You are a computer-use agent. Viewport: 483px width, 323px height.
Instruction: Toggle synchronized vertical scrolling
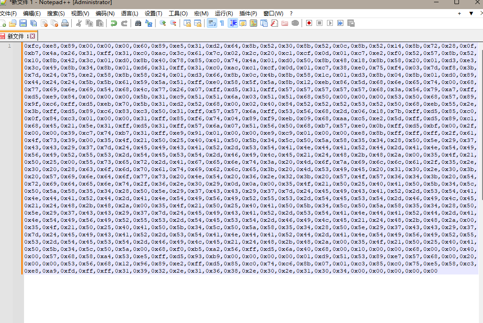click(187, 23)
